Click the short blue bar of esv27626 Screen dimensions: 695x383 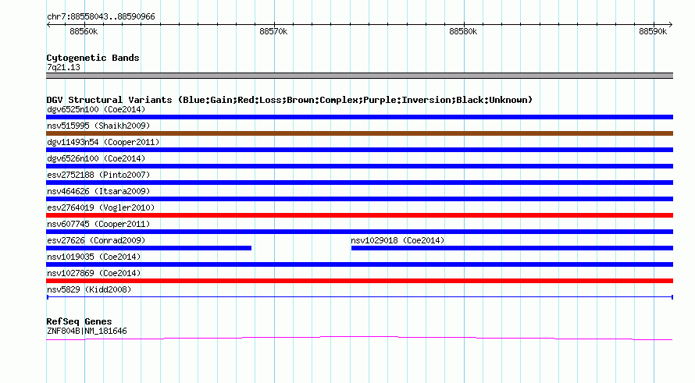click(x=149, y=248)
